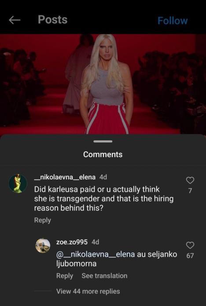This screenshot has width=206, height=306.
Task: Open the _nikolaevna__elena username link
Action: tap(65, 177)
